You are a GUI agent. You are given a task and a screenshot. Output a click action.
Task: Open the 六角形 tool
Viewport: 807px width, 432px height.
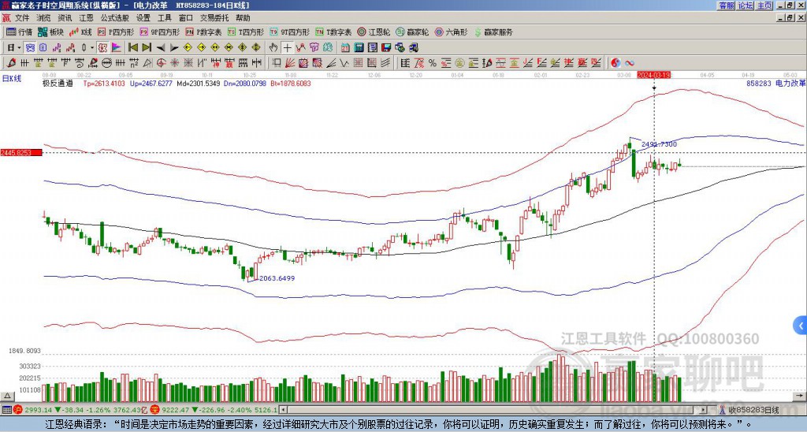pyautogui.click(x=452, y=32)
